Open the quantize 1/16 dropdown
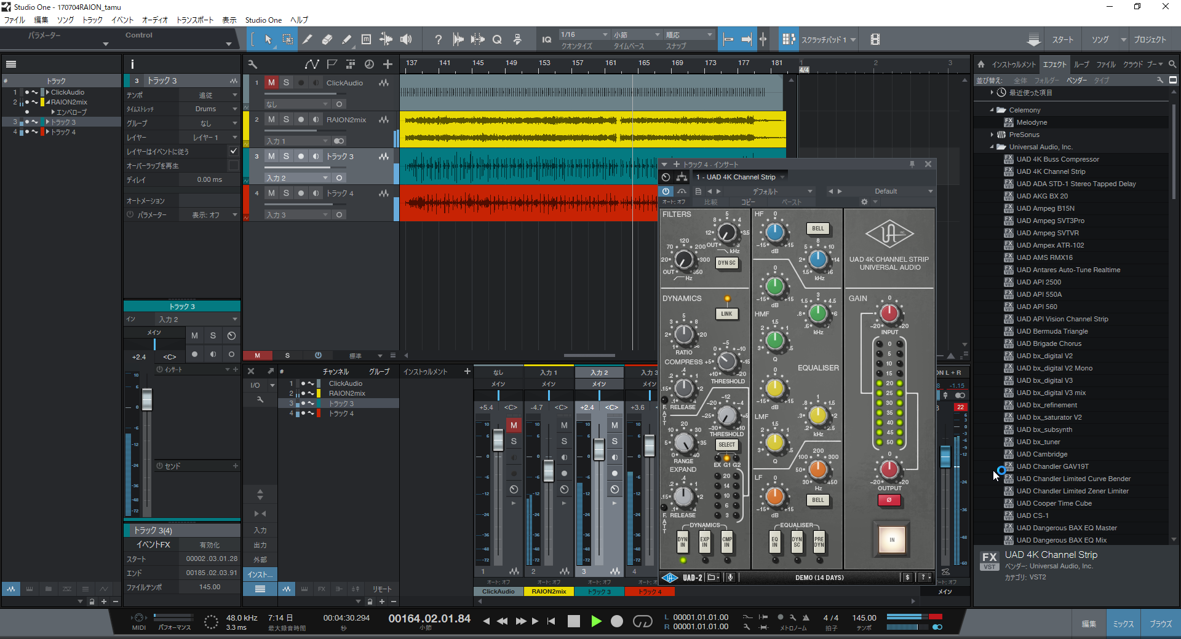Viewport: 1181px width, 639px height. point(584,34)
